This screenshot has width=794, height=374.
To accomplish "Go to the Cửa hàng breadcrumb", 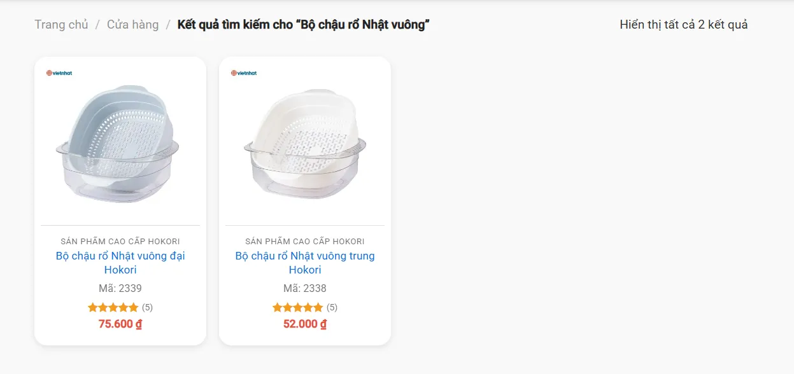I will 132,25.
